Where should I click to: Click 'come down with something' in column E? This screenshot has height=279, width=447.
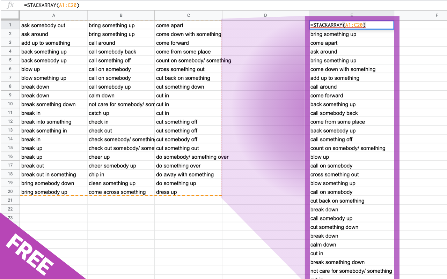[352, 69]
